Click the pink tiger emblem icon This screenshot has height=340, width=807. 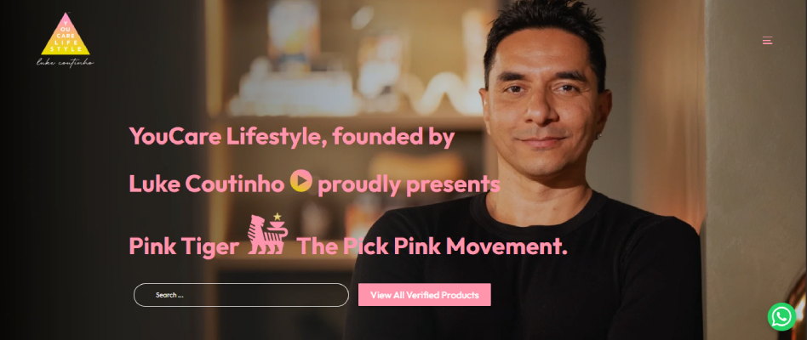[267, 235]
